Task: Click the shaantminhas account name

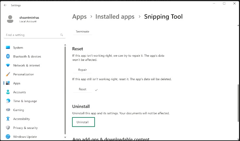Action: [x=29, y=18]
